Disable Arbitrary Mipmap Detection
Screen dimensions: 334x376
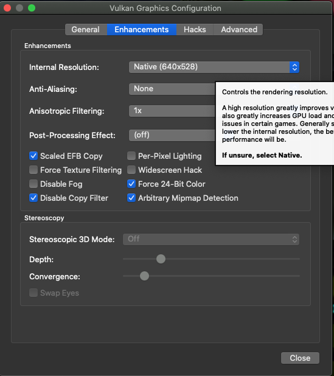pos(131,198)
